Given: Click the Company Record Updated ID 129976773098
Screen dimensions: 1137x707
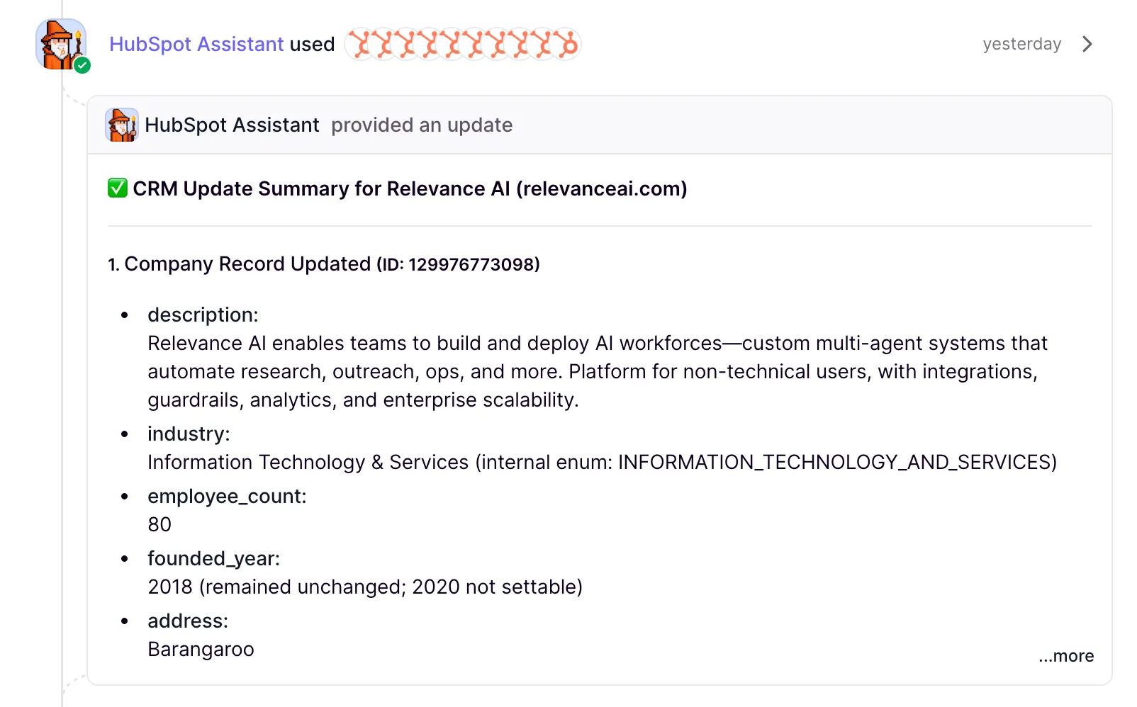Looking at the screenshot, I should click(474, 265).
